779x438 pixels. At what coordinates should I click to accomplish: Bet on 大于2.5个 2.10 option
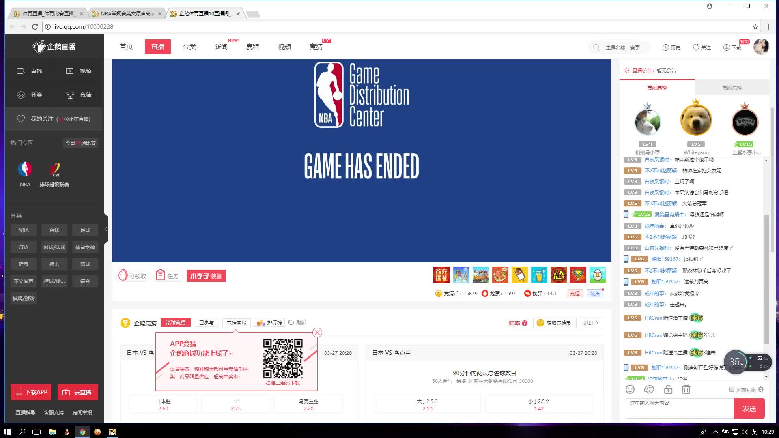point(427,404)
